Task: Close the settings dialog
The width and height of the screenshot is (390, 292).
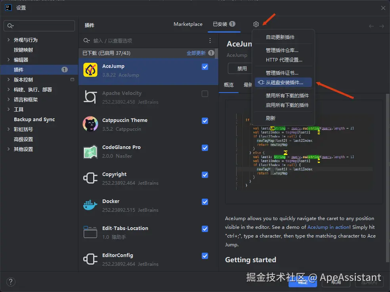Action: (x=383, y=8)
